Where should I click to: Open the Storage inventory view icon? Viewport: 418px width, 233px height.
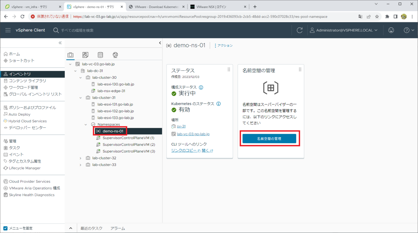[x=100, y=55]
